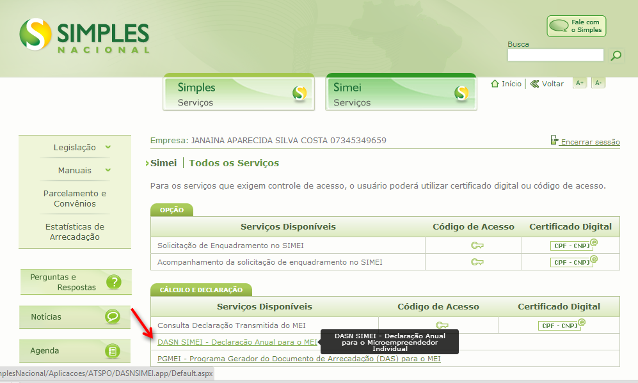Click 'Acompanhamento da solicitação de enquadramento no SIMEI' text
638x383 pixels.
point(270,262)
